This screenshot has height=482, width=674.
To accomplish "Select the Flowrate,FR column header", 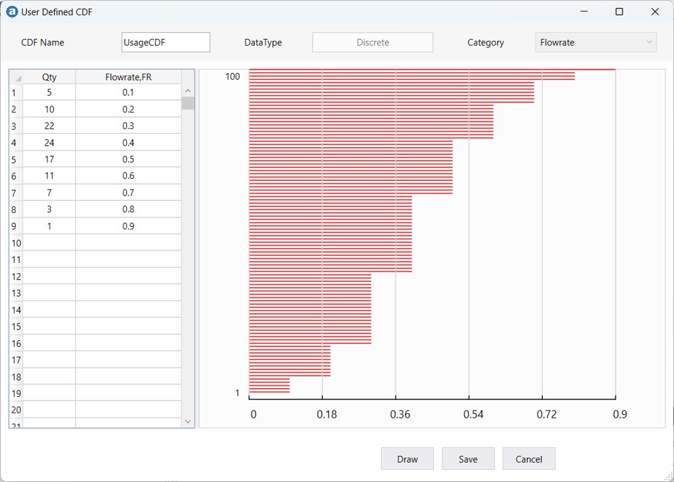I will 128,77.
